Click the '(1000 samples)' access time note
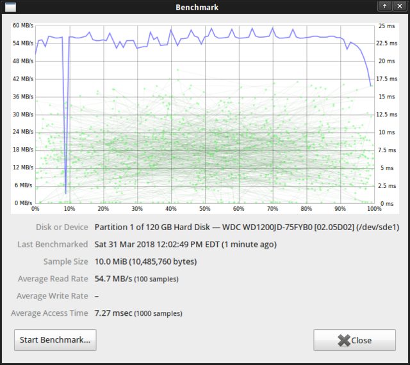 coord(158,313)
